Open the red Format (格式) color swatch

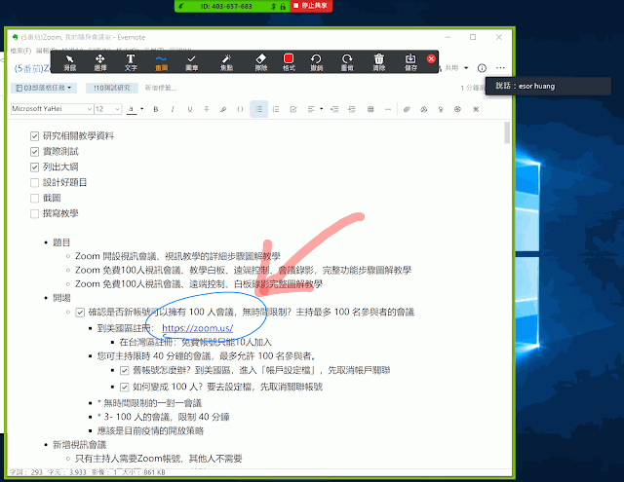[289, 62]
